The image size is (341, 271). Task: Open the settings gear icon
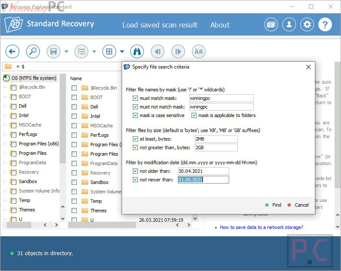click(x=307, y=24)
